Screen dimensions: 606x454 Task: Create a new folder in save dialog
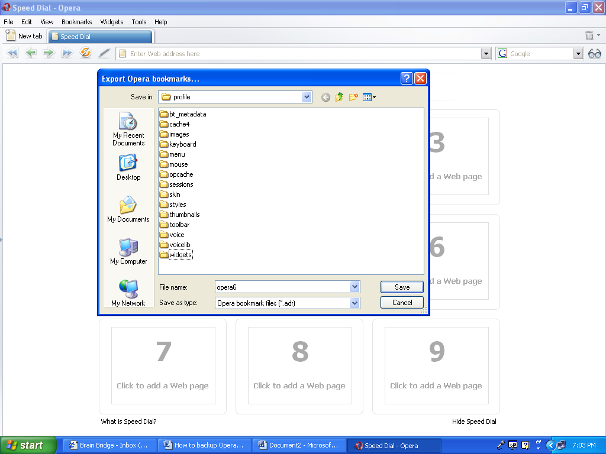pos(353,97)
